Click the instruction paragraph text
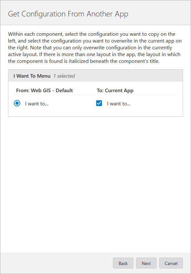Image resolution: width=191 pixels, height=274 pixels. (x=95, y=47)
